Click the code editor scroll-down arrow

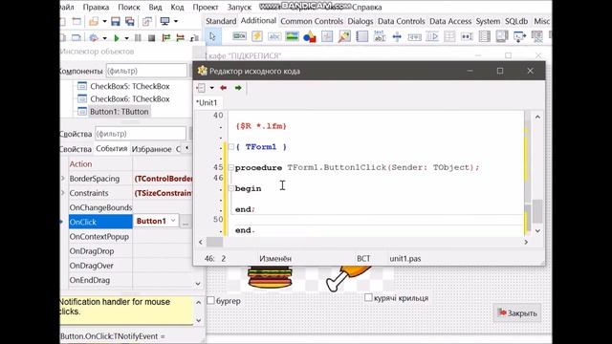click(537, 230)
